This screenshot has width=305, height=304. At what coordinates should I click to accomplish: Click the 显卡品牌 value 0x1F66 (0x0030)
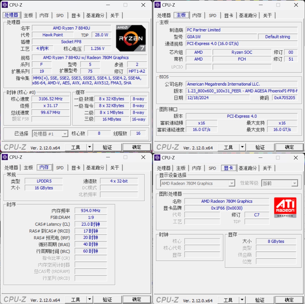click(x=227, y=208)
